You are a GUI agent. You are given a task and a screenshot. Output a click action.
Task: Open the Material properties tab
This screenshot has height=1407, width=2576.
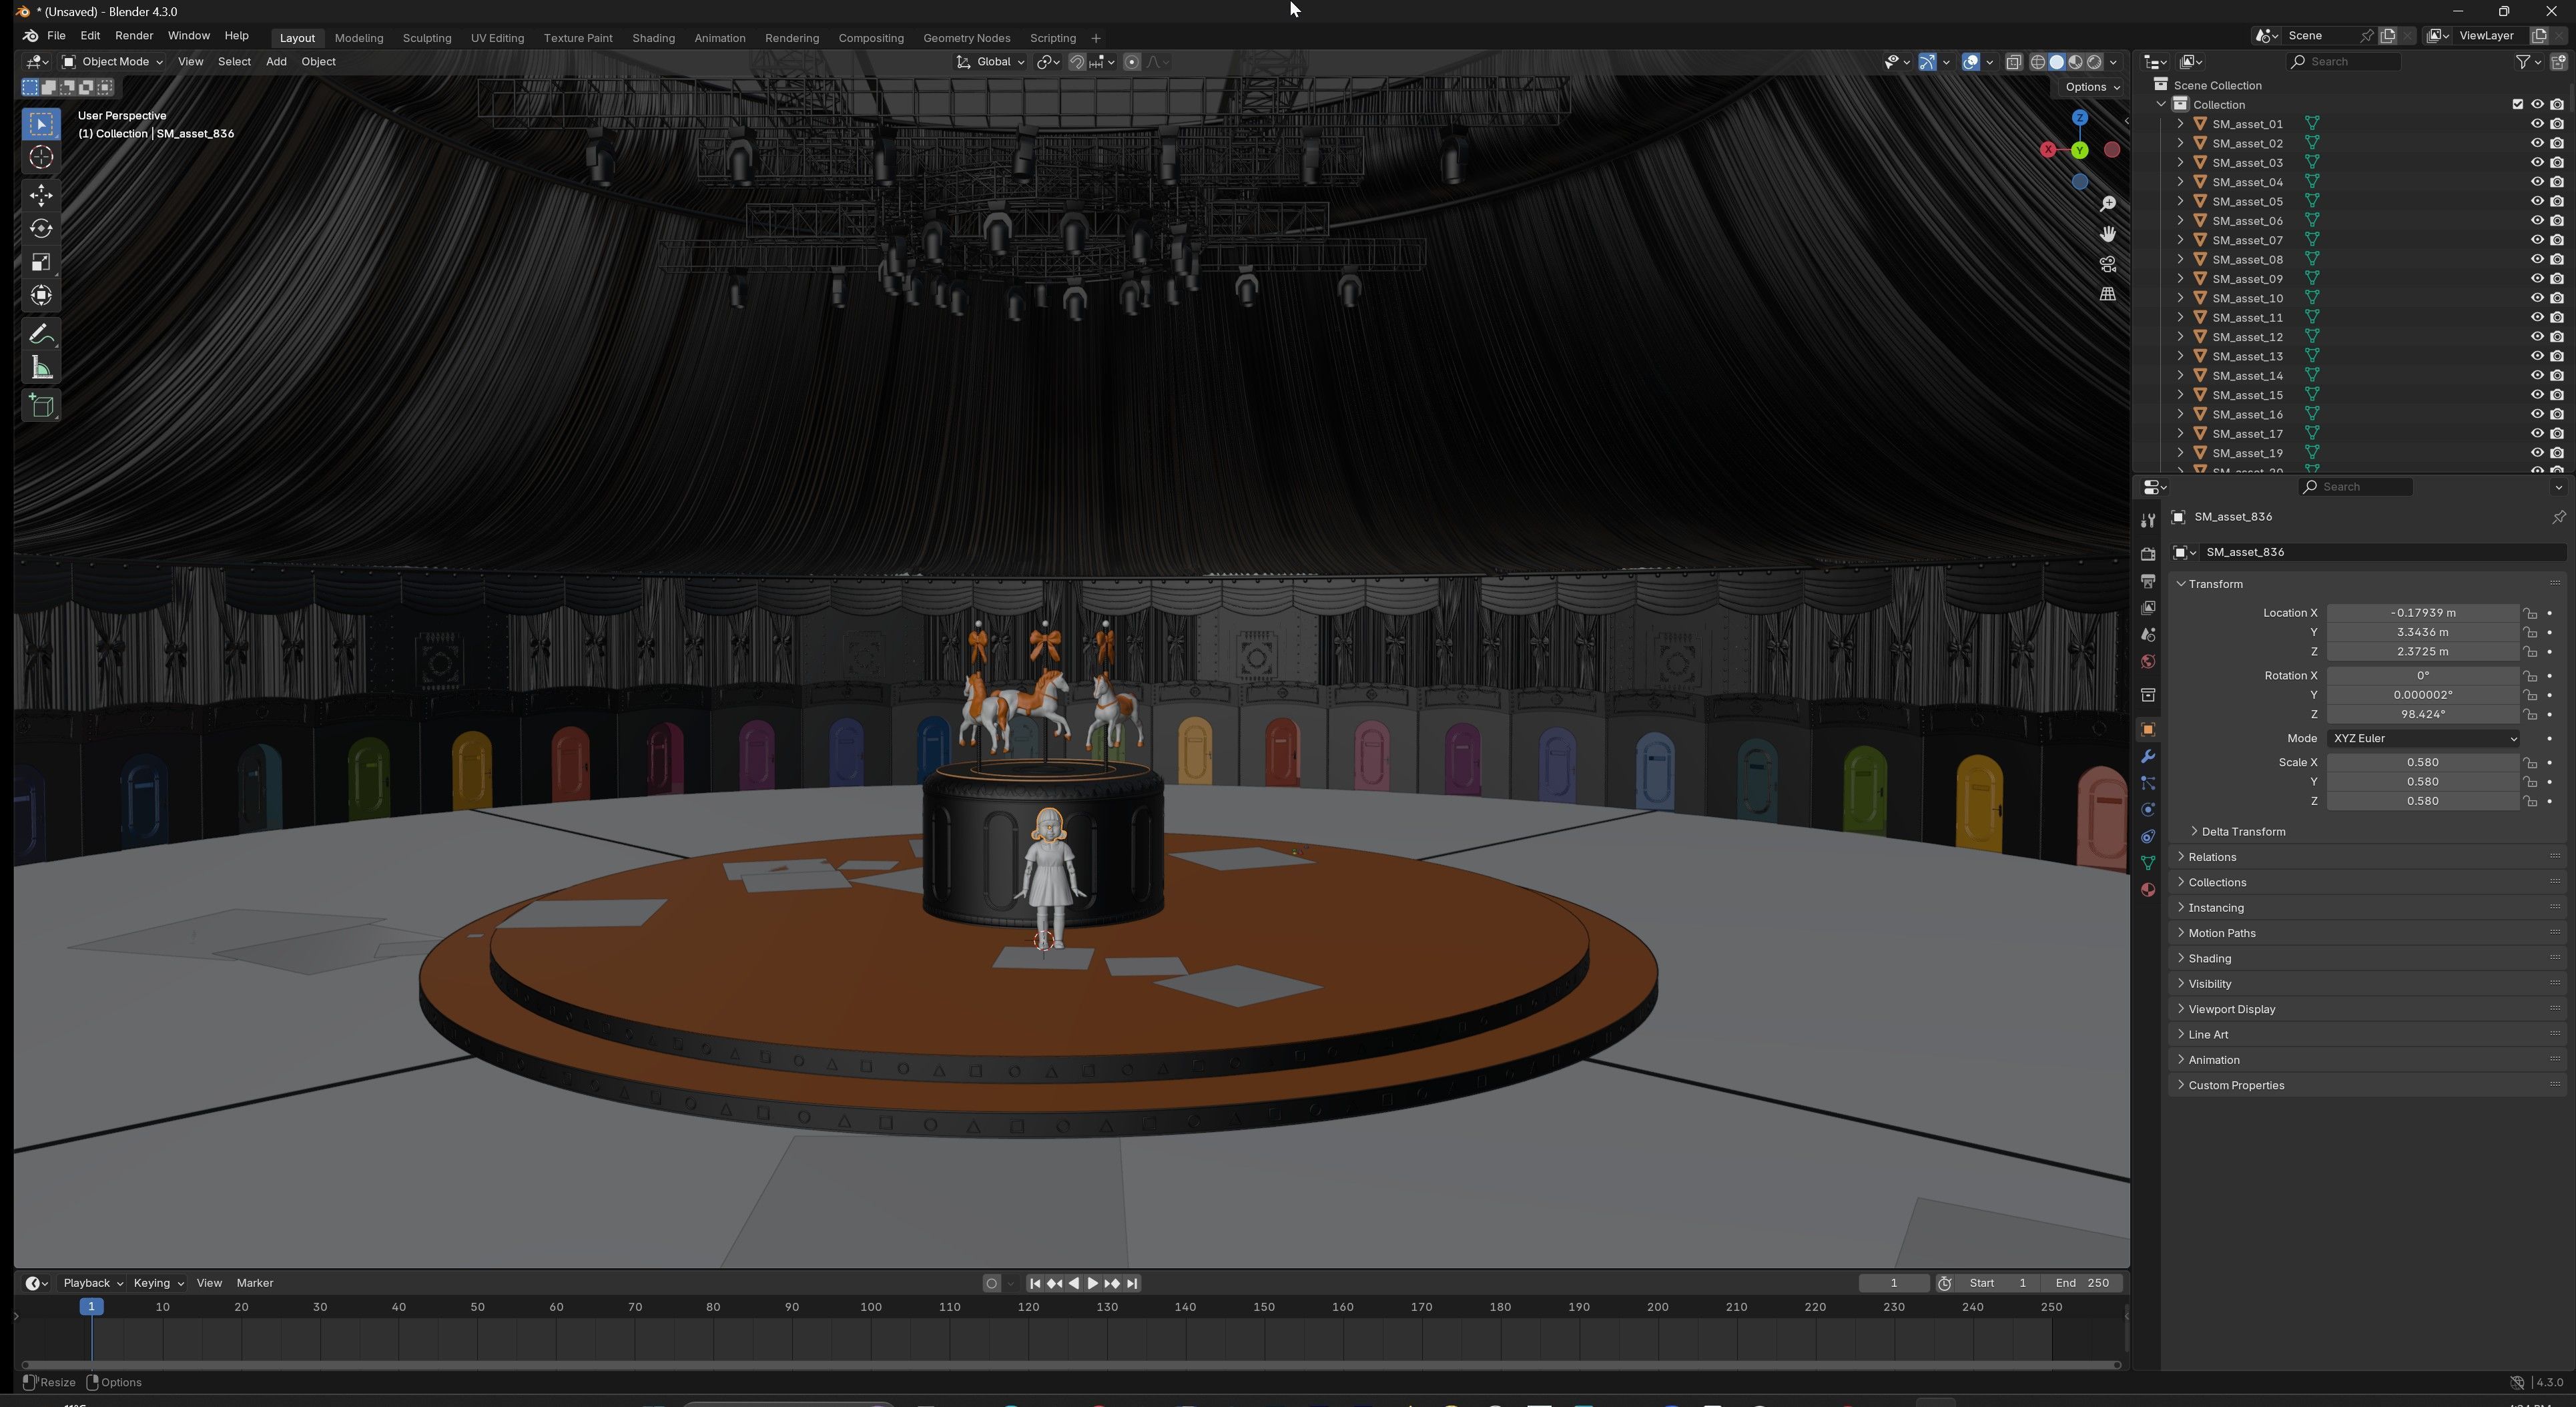tap(2147, 890)
